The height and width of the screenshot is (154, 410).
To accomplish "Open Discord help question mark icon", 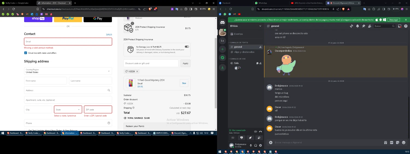I will (x=406, y=26).
